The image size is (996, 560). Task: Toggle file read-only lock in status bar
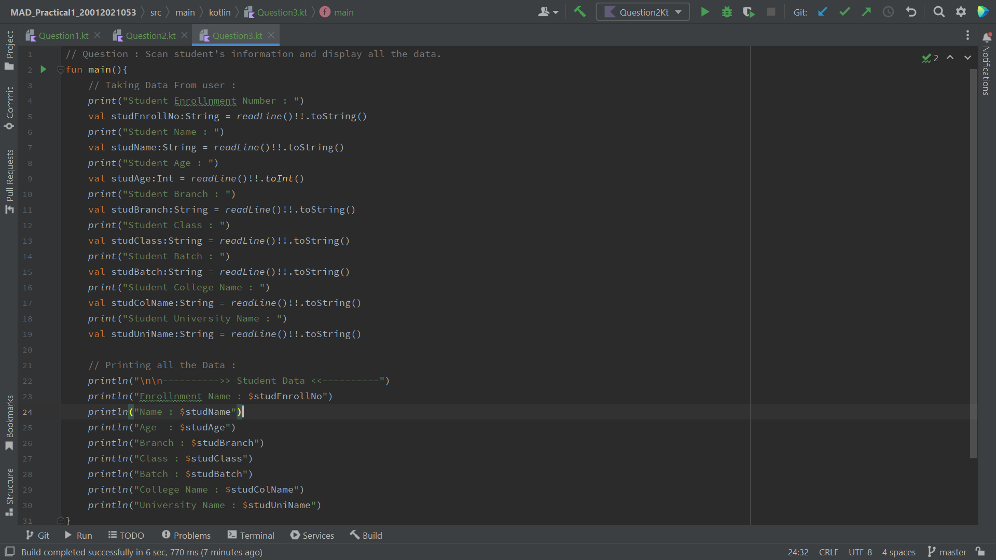tap(980, 552)
